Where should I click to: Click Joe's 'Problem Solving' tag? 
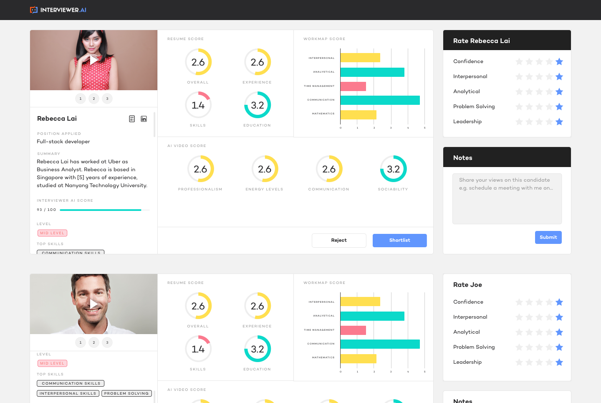click(x=126, y=393)
